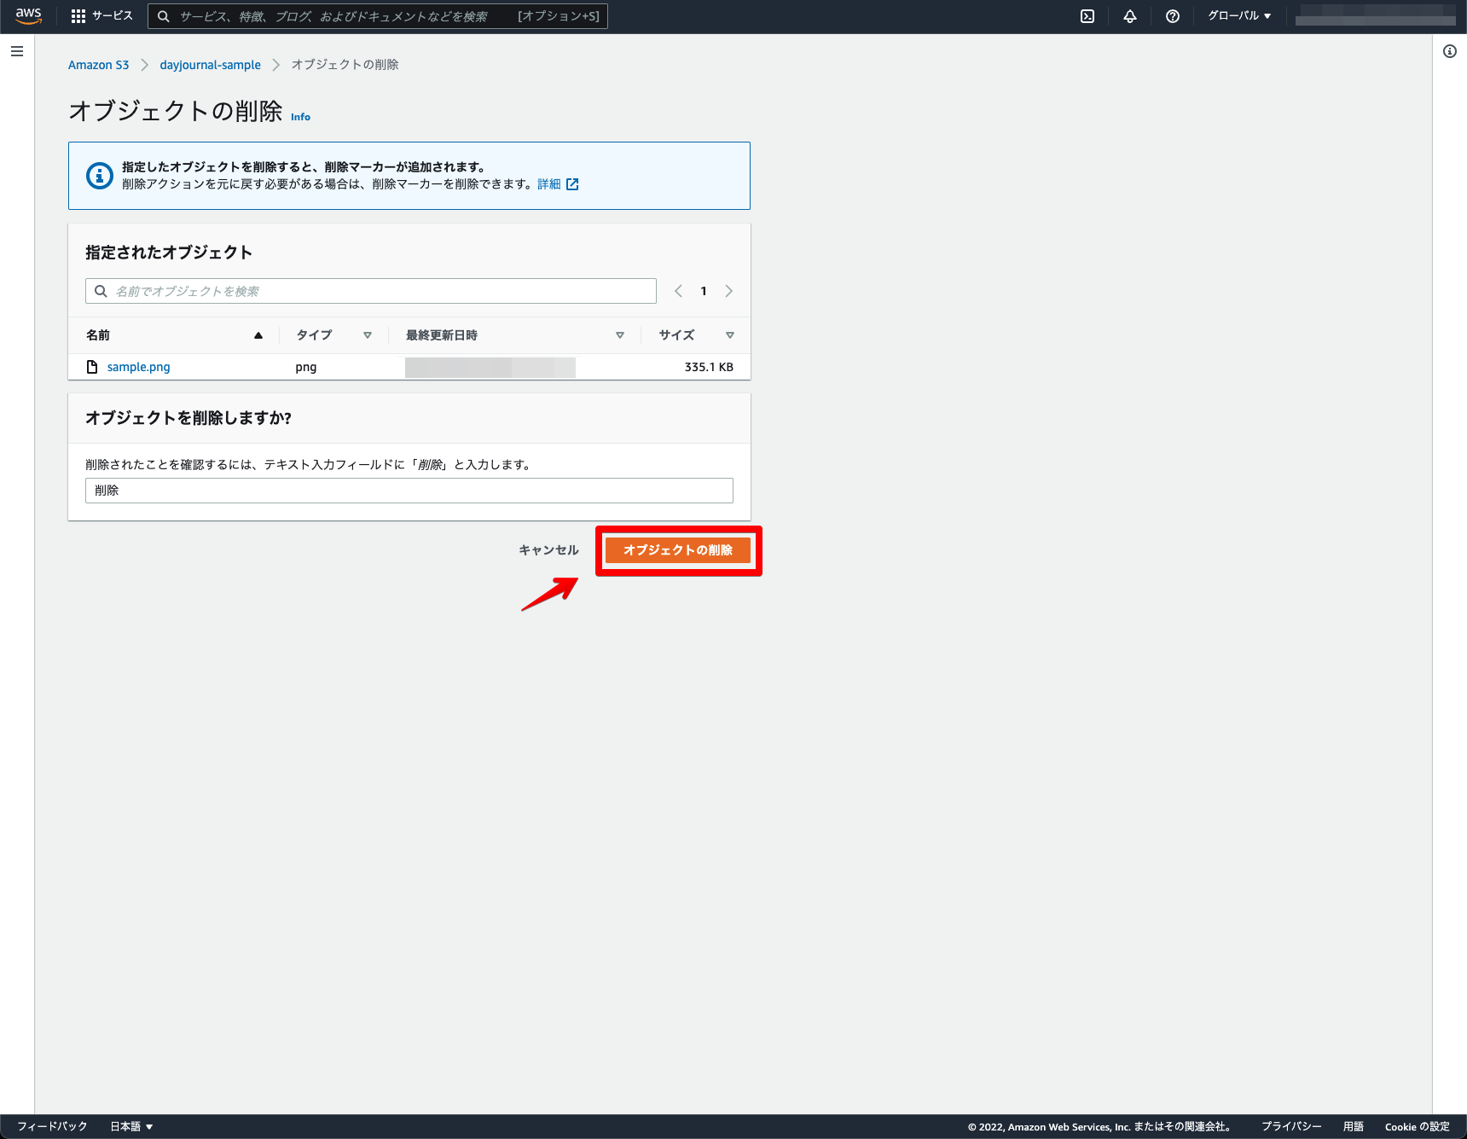
Task: Open the info panel icon at right edge
Action: point(1450,51)
